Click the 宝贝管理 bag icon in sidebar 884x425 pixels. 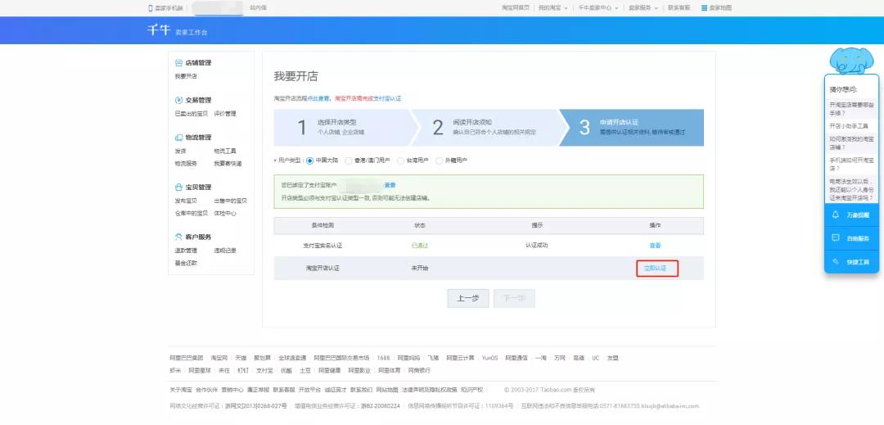pos(178,188)
